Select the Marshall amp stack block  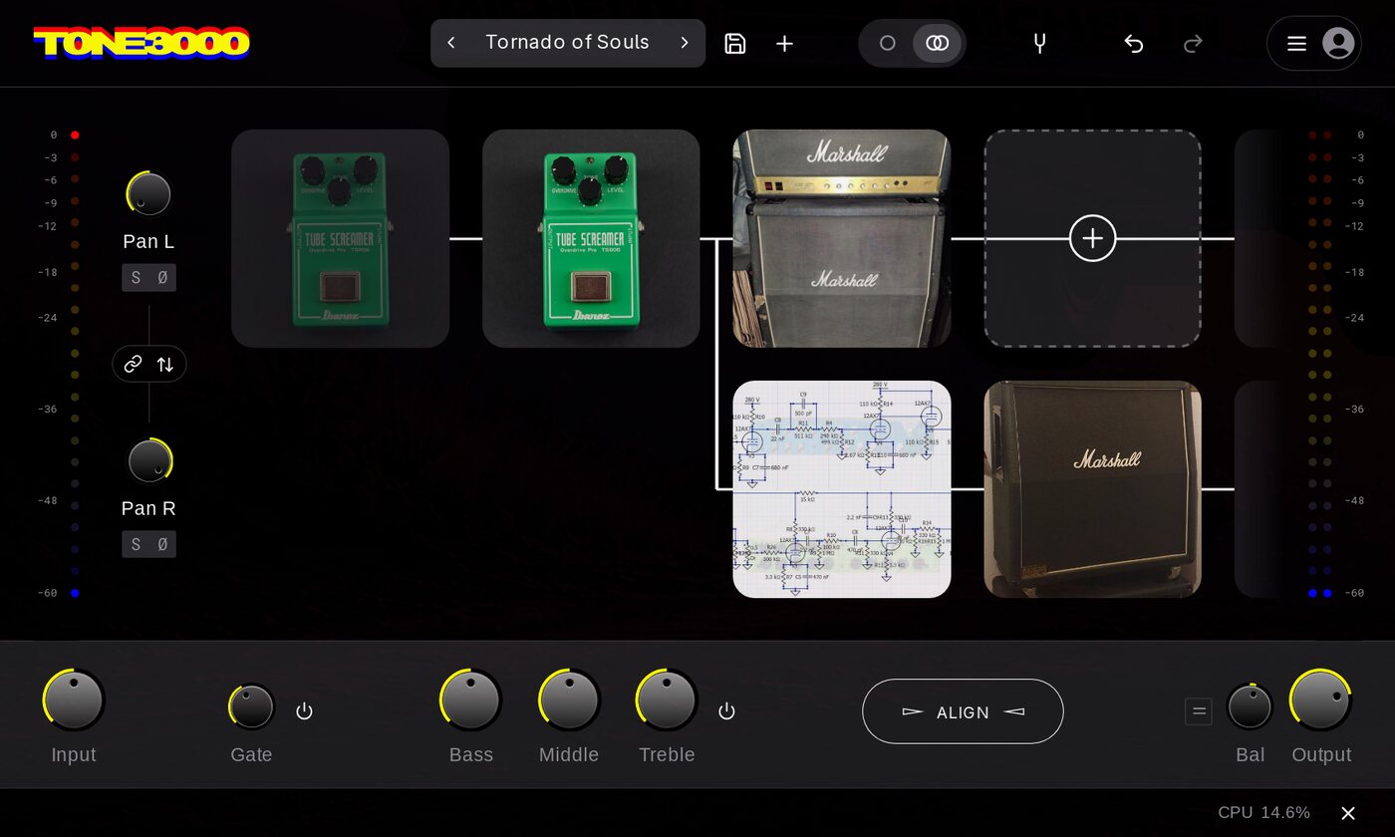pos(842,238)
